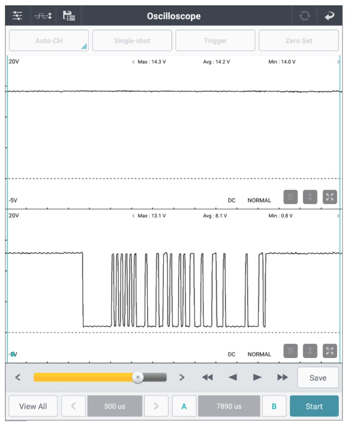Click left arrow beside upper channel Max value

[x=133, y=62]
